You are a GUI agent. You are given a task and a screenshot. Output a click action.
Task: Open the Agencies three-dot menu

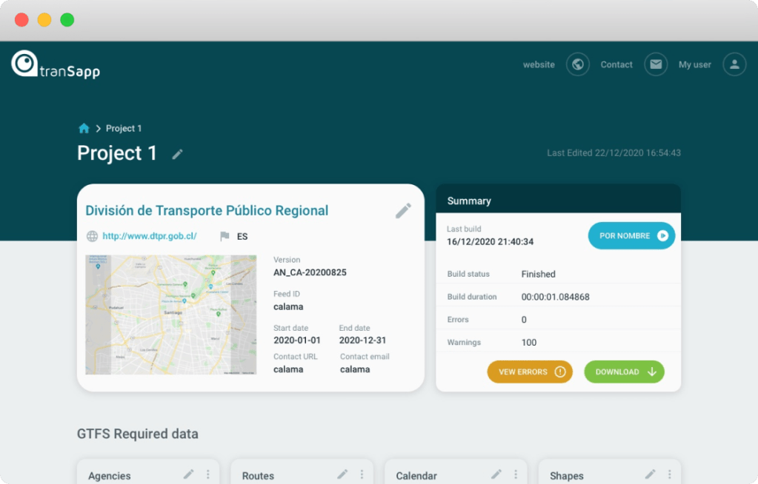click(208, 473)
